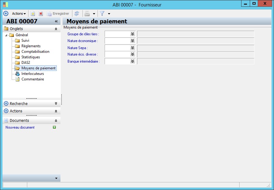Click the Suivi folder icon
Image resolution: width=274 pixels, height=190 pixels.
(x=17, y=41)
